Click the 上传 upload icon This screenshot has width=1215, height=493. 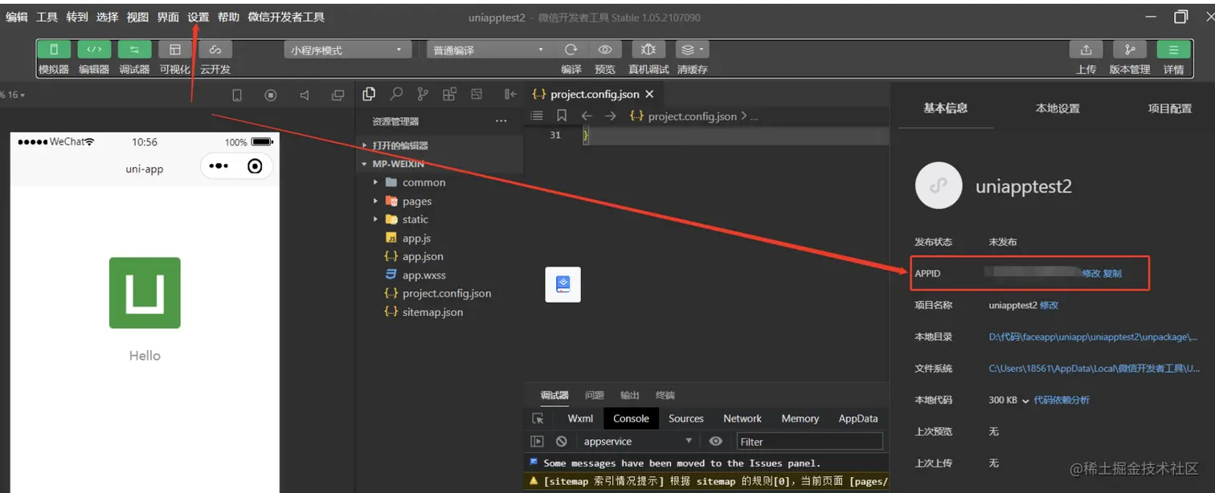pos(1086,50)
